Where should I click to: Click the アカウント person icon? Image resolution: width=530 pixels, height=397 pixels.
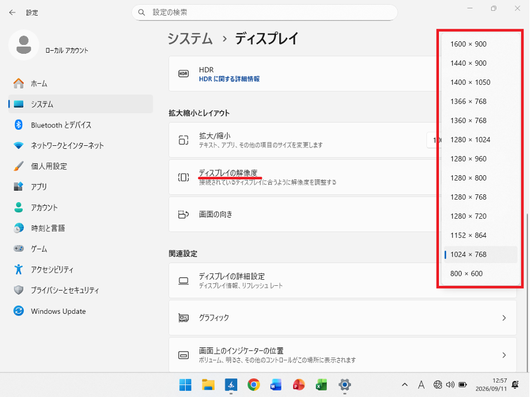(19, 207)
